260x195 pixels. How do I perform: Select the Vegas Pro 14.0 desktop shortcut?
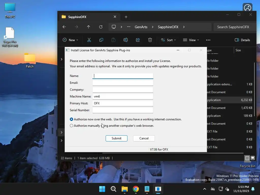(10, 37)
